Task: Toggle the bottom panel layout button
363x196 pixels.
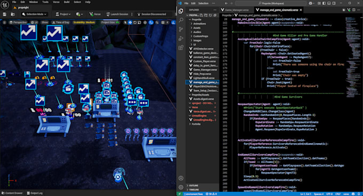Action: point(329,3)
